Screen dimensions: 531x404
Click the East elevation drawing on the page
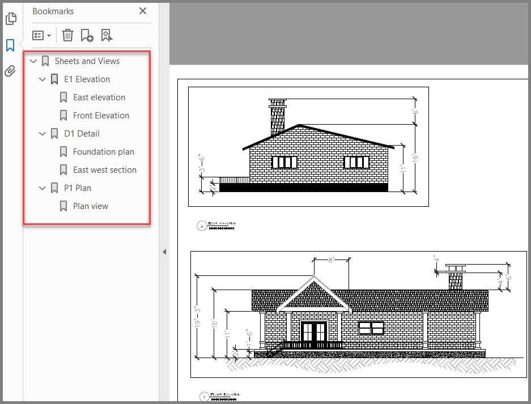(x=308, y=147)
